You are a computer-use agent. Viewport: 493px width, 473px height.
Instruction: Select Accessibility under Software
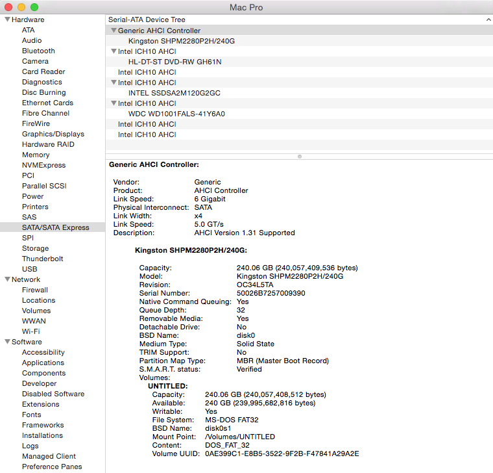43,352
